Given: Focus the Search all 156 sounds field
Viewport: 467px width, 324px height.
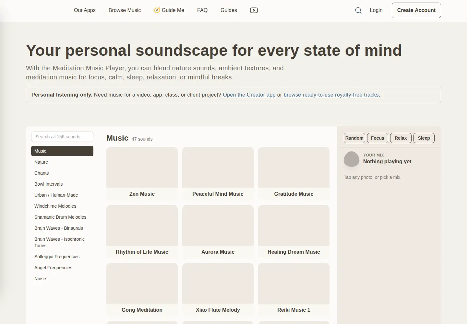Looking at the screenshot, I should 62,137.
